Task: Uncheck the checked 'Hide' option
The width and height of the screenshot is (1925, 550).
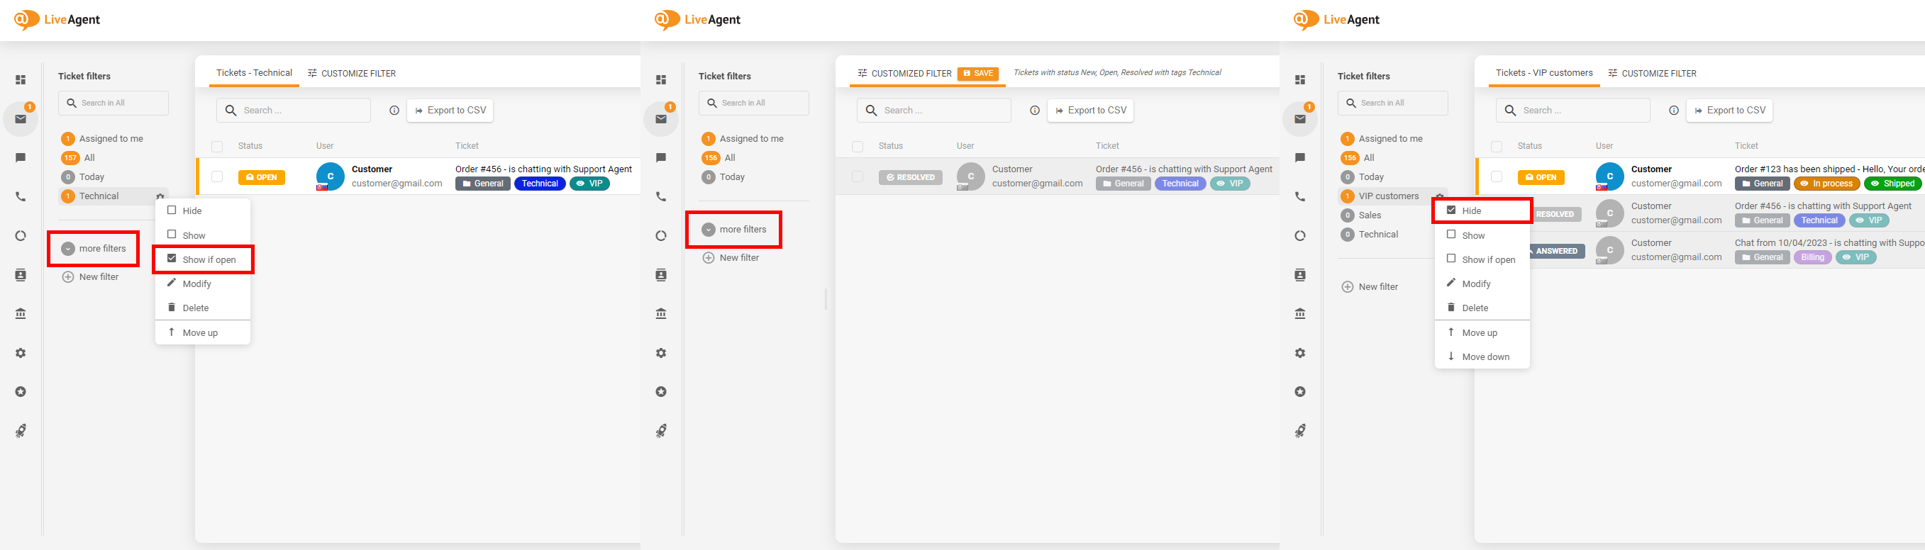Action: tap(1451, 211)
